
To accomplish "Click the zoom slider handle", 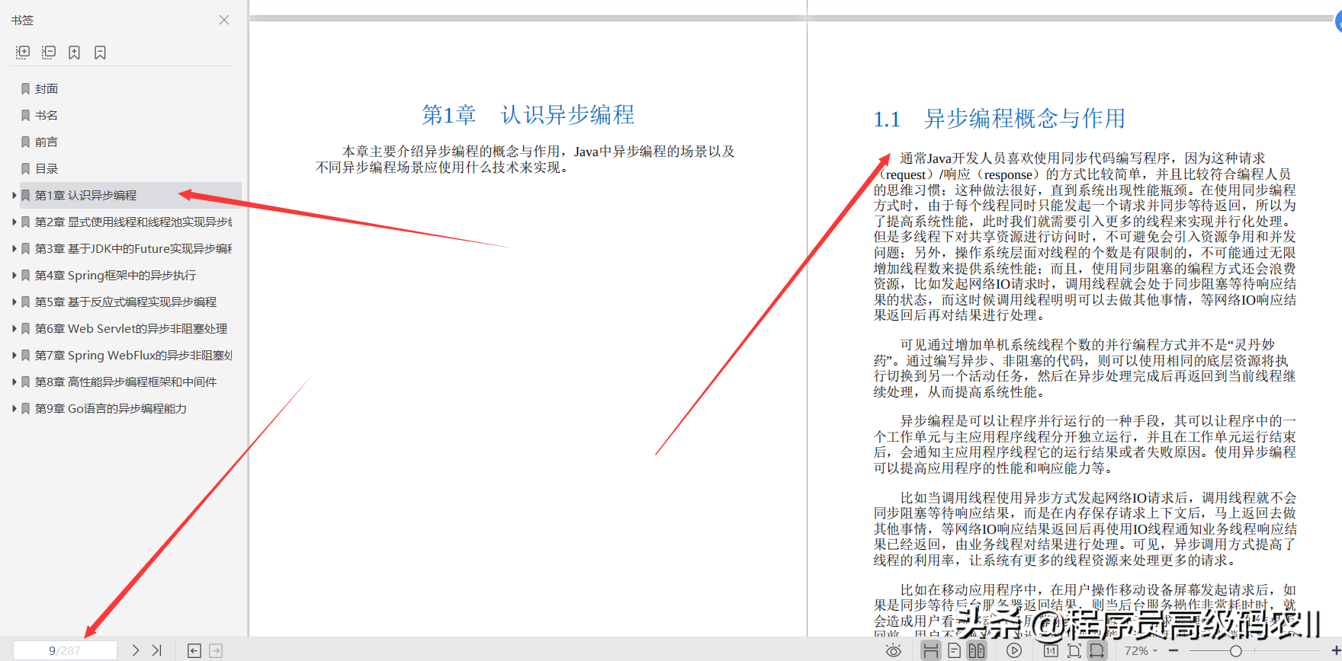I will pos(1236,650).
